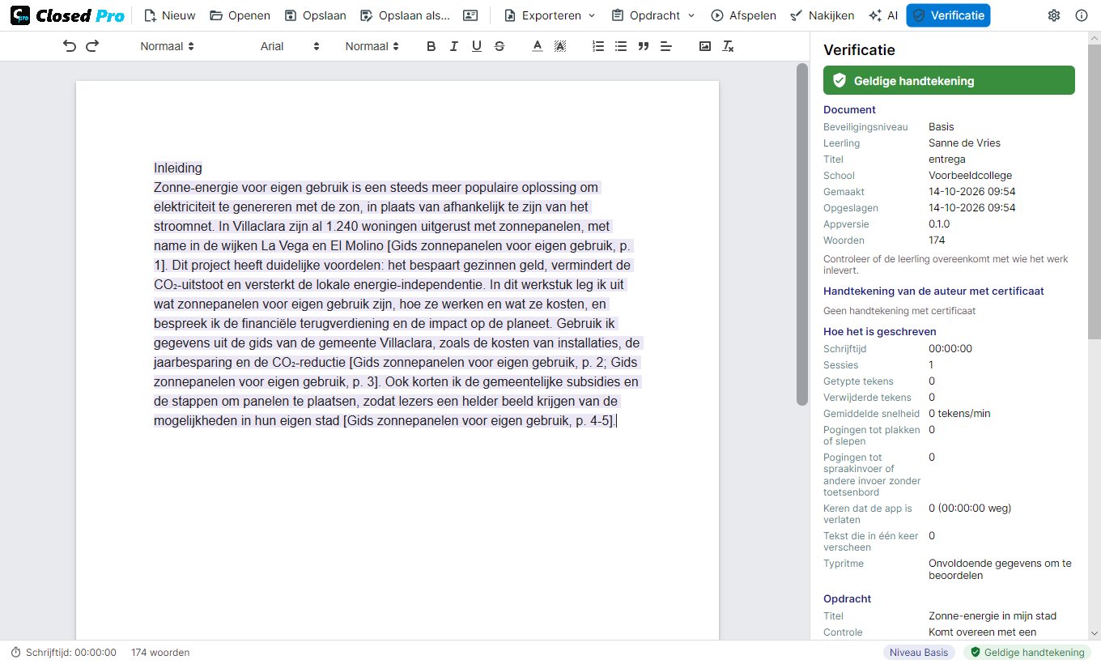Toggle bold formatting
Viewport: 1101px width, 664px height.
click(431, 46)
